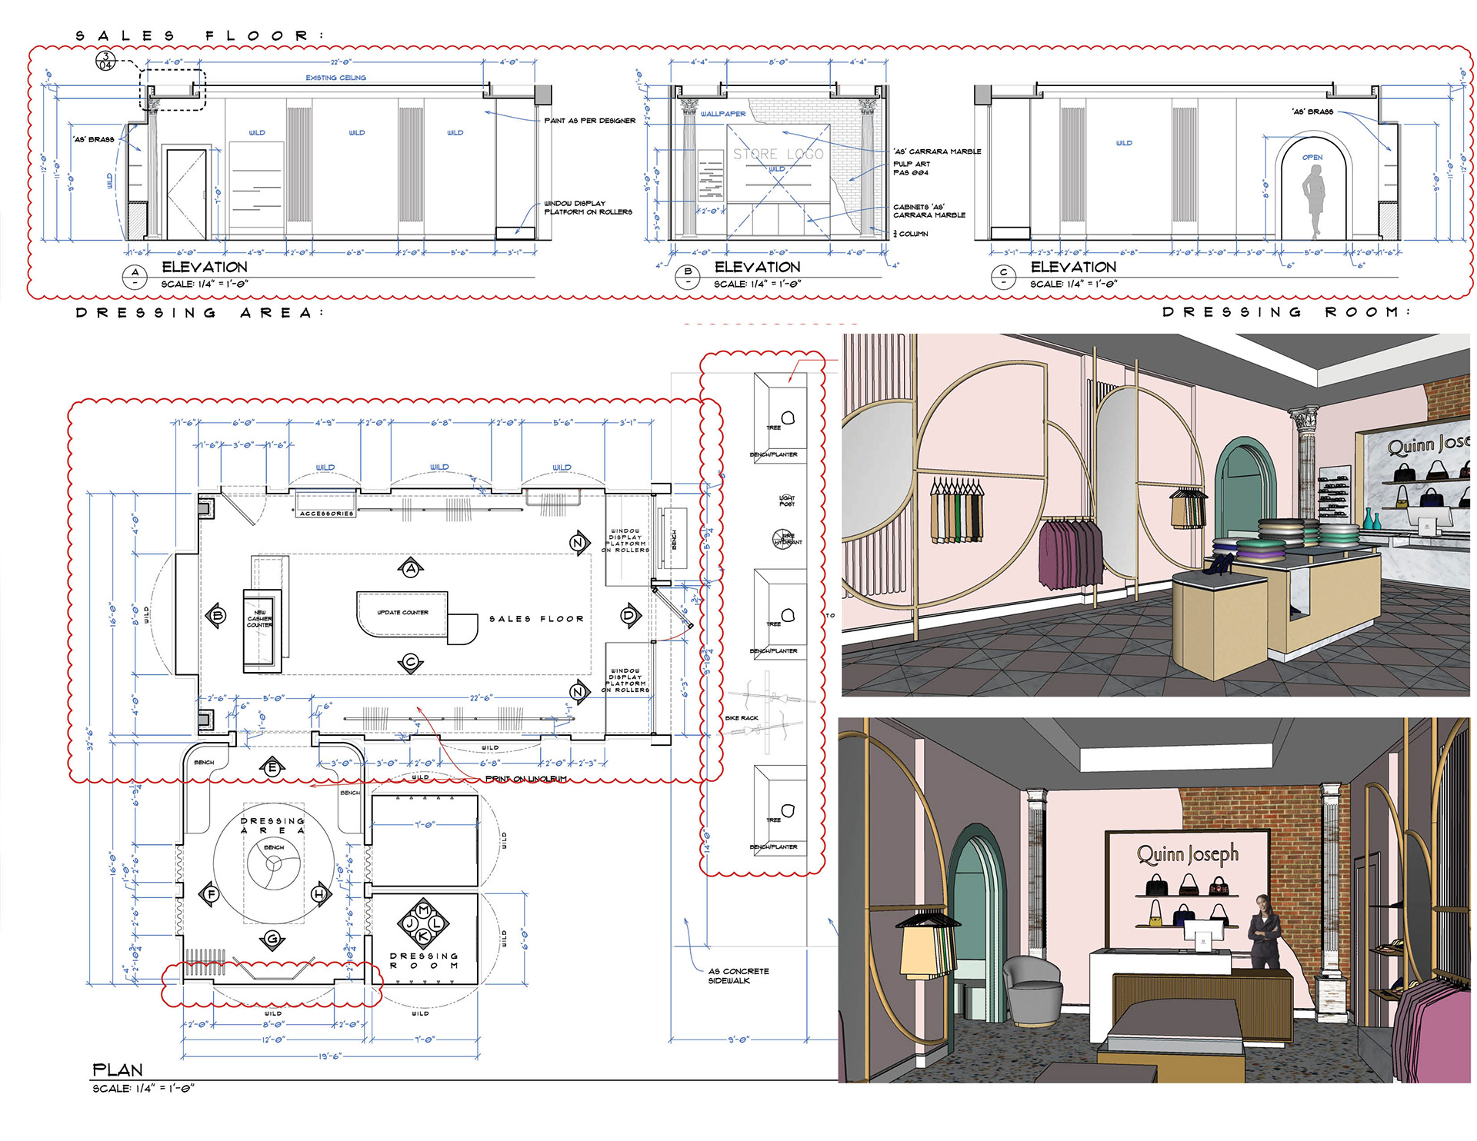Select elevation marker F in dressing area
Screen dimensions: 1477x1141
(211, 893)
